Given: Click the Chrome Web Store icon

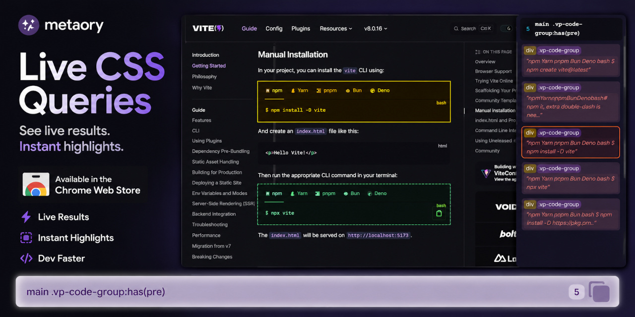Looking at the screenshot, I should (36, 185).
